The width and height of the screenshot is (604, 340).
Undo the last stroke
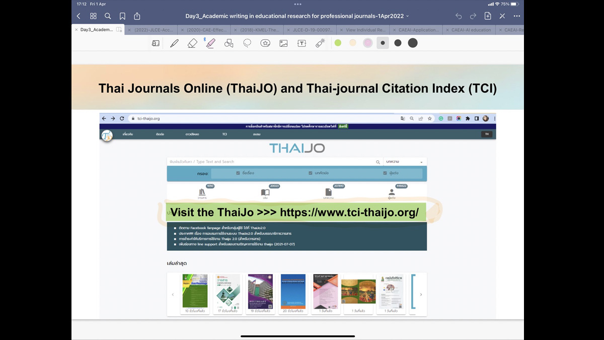[x=459, y=16]
